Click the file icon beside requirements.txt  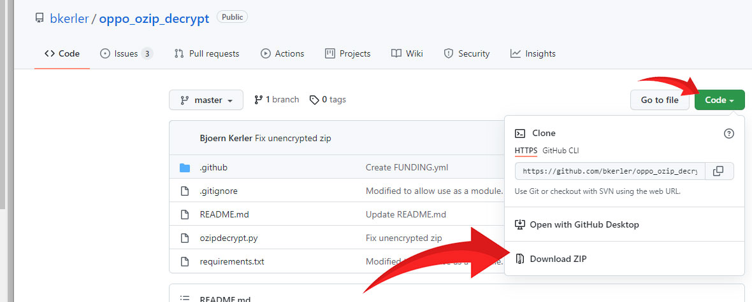pyautogui.click(x=185, y=262)
